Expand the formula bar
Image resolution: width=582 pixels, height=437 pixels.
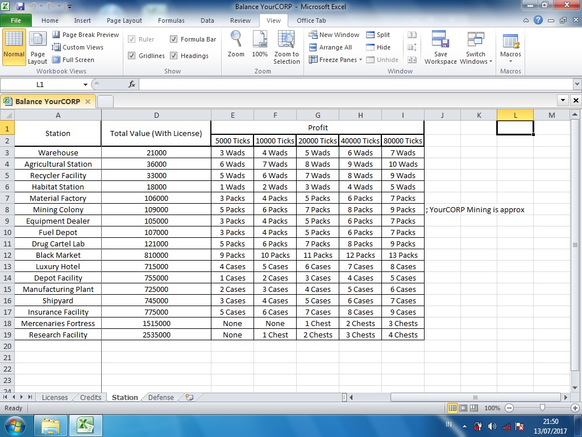pos(577,84)
